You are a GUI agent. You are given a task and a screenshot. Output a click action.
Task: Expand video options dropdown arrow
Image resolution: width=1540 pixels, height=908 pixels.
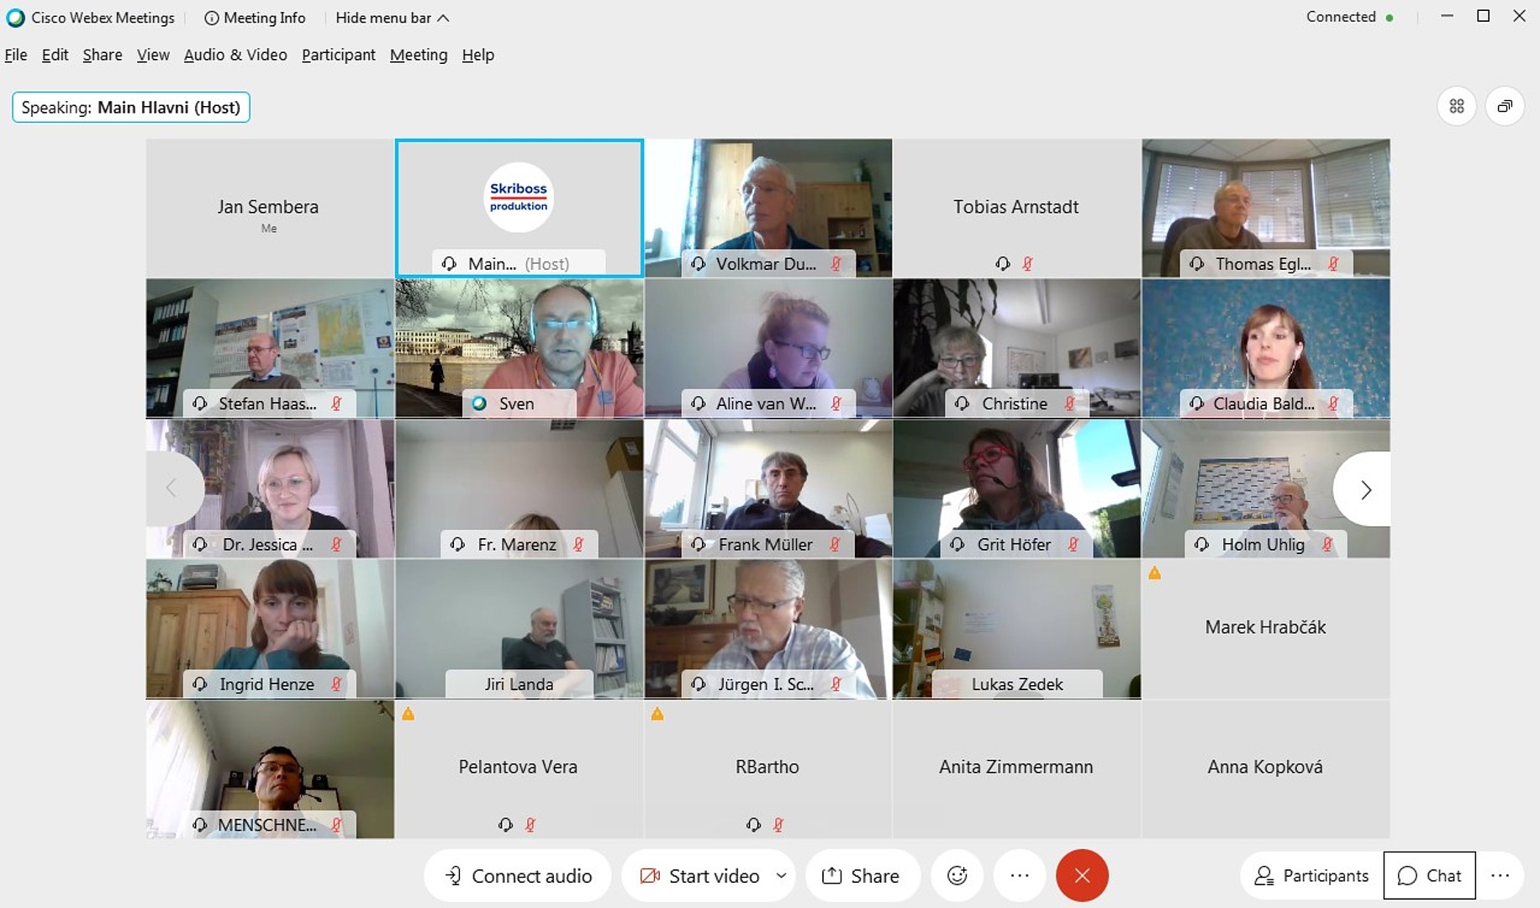coord(781,876)
